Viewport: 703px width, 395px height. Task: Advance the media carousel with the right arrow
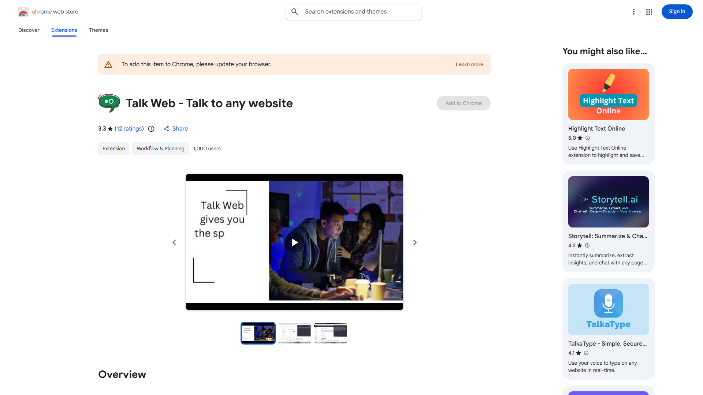pos(414,242)
